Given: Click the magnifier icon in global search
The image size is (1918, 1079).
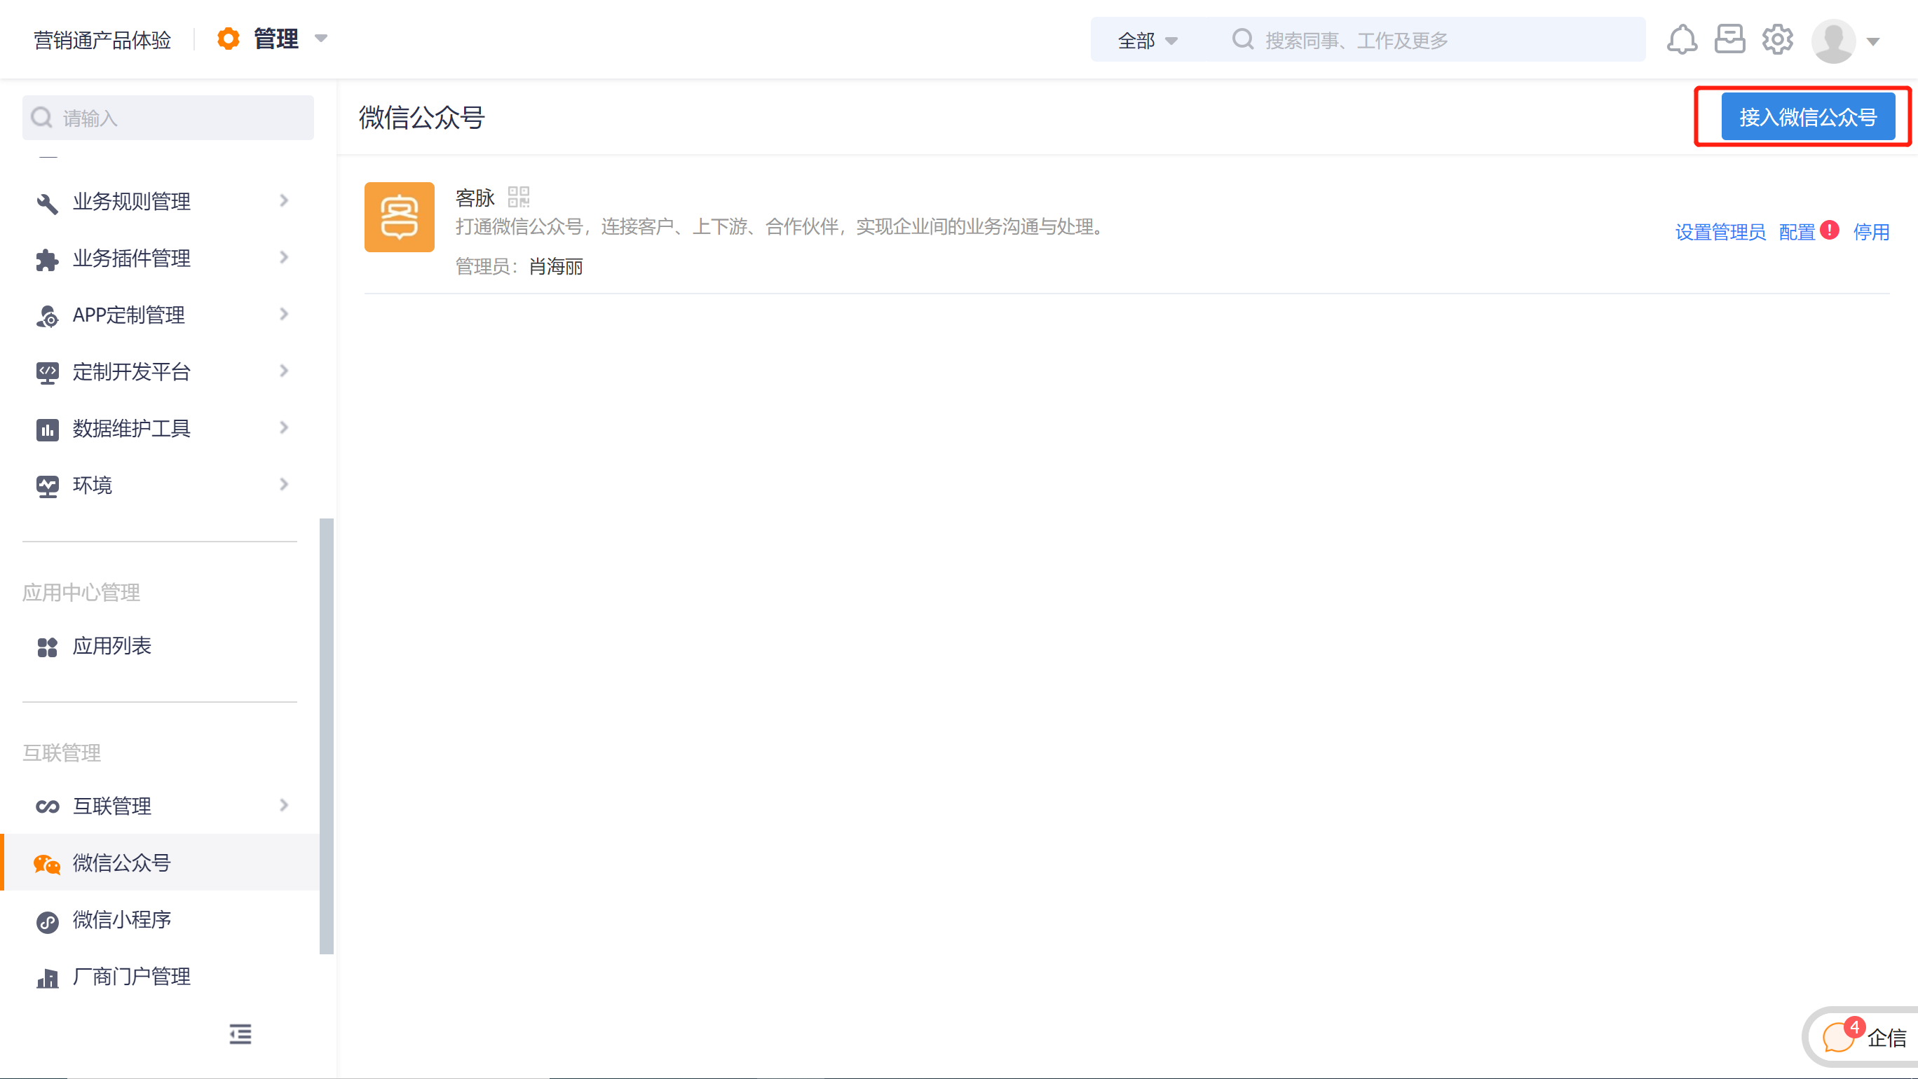Looking at the screenshot, I should tap(1243, 39).
